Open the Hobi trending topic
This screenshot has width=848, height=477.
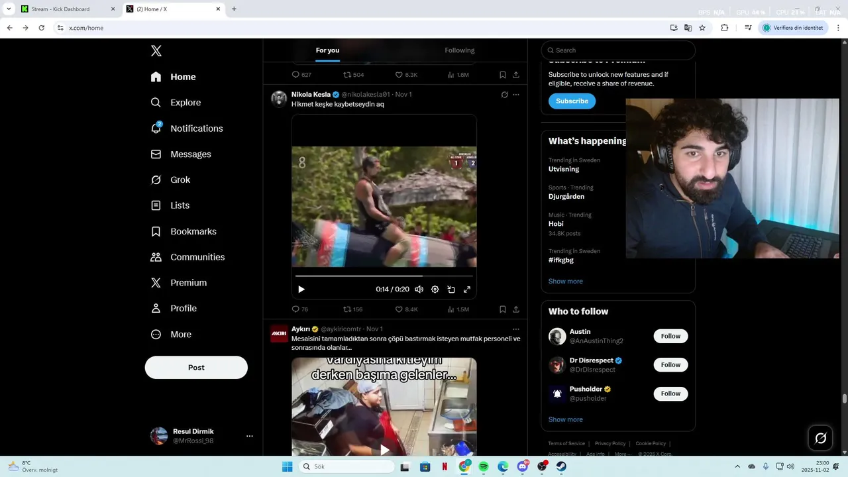[556, 224]
